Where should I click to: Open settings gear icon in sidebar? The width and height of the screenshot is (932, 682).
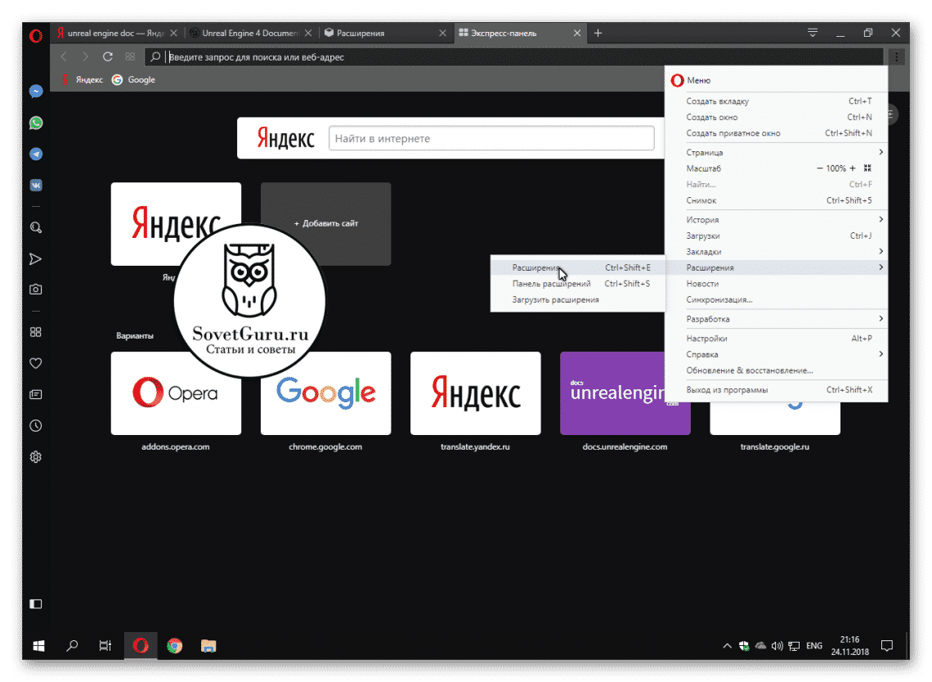36,456
